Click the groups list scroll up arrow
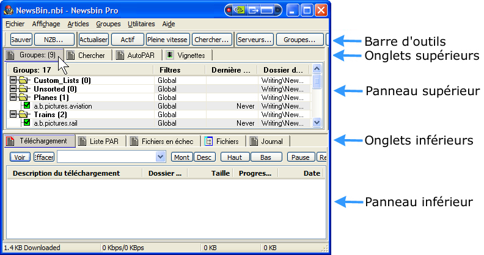Image resolution: width=484 pixels, height=255 pixels. coord(317,69)
